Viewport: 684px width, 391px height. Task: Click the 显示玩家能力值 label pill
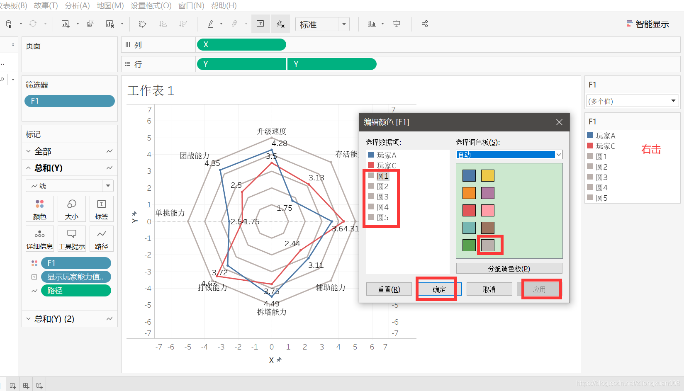click(x=76, y=277)
